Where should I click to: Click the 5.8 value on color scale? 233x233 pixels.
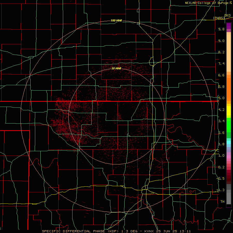click(221, 87)
